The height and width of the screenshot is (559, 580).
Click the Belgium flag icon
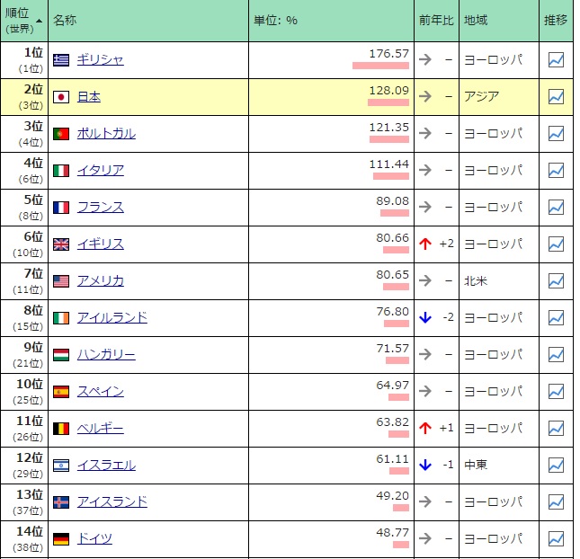click(x=61, y=429)
